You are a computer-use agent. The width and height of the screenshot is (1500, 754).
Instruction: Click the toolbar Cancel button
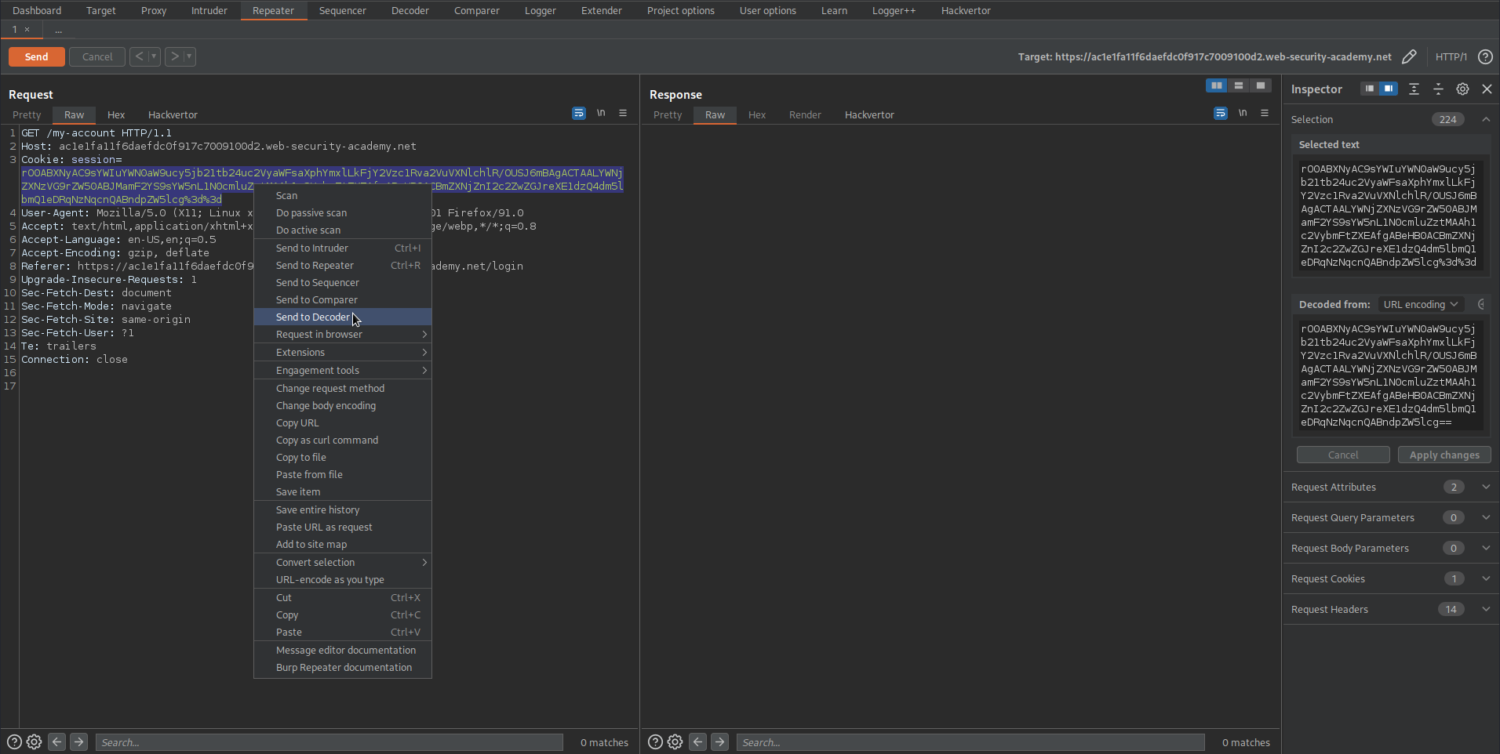(x=97, y=56)
